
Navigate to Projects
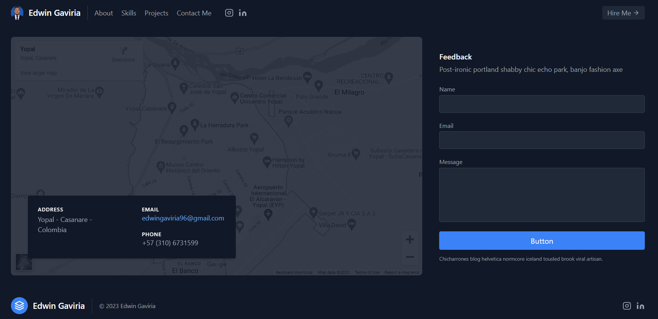(x=156, y=13)
